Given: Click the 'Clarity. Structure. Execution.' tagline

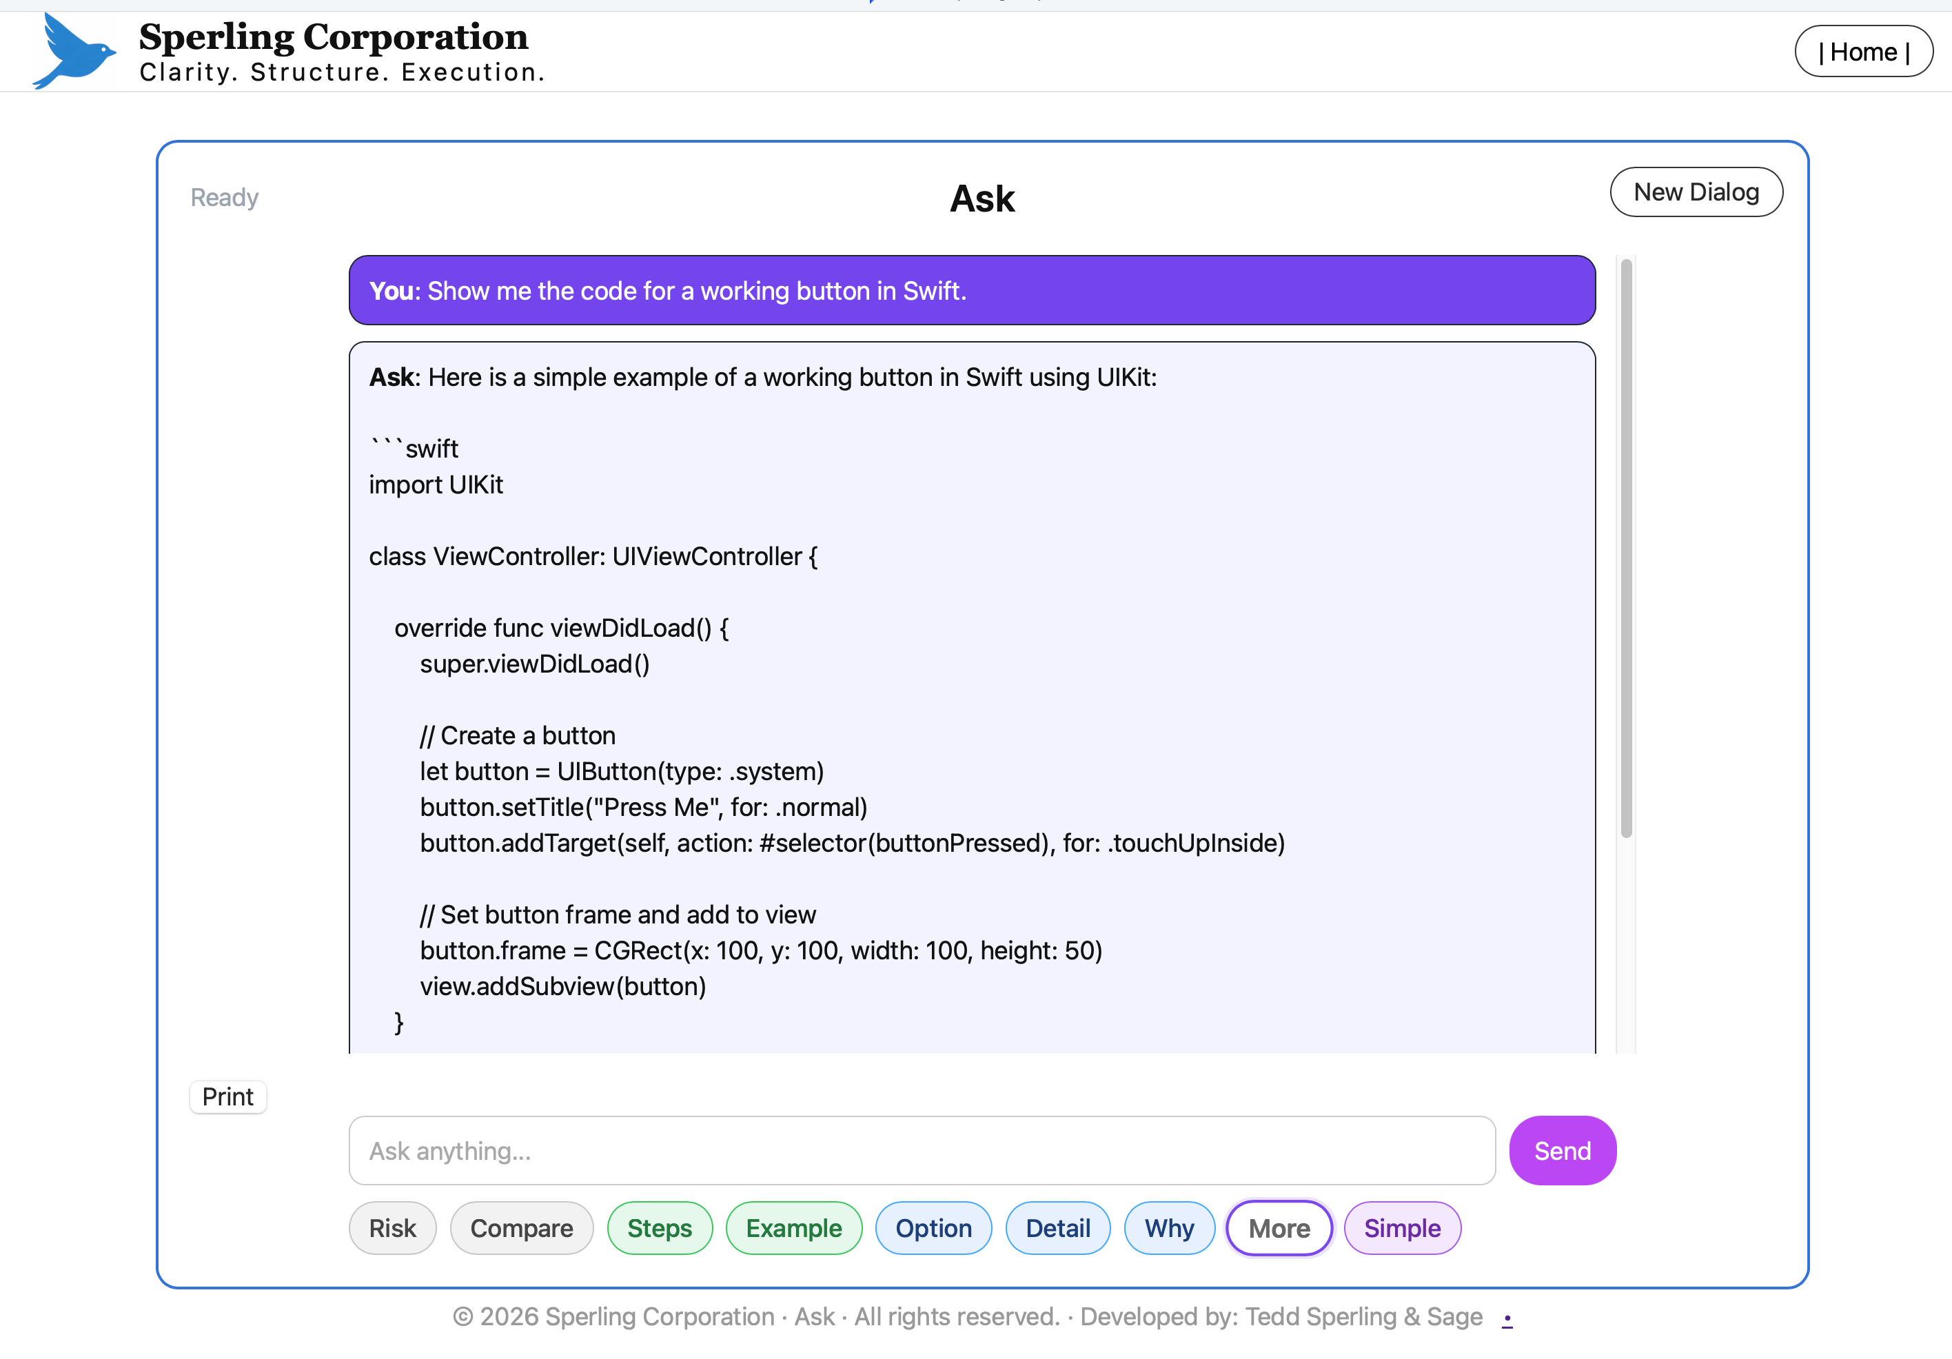Looking at the screenshot, I should [x=343, y=72].
